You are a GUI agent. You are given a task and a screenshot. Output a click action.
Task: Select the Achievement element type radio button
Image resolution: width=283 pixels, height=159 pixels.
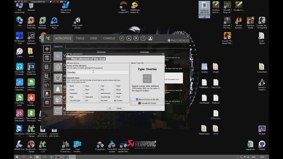pyautogui.click(x=99, y=93)
